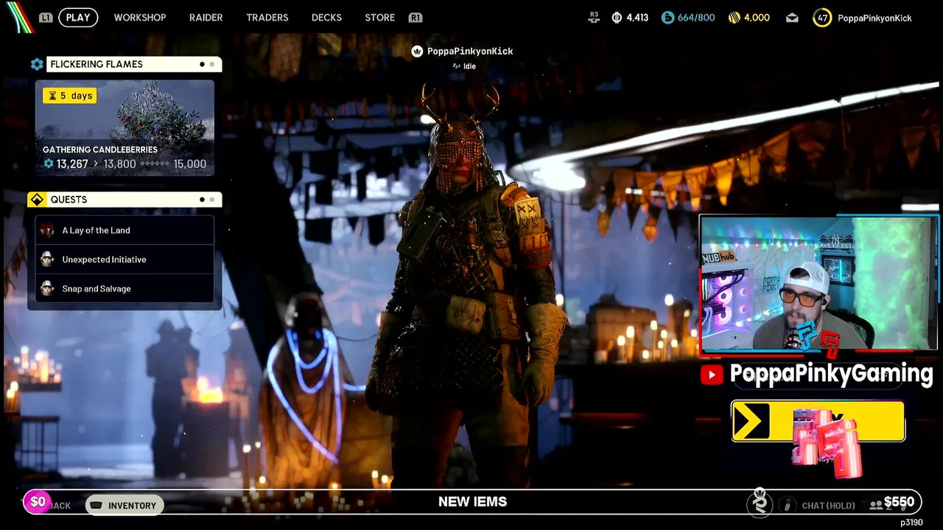Click the level 47 progress ring
The image size is (943, 530).
click(822, 18)
